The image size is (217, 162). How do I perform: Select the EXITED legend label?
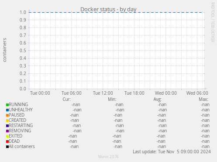pyautogui.click(x=16, y=136)
